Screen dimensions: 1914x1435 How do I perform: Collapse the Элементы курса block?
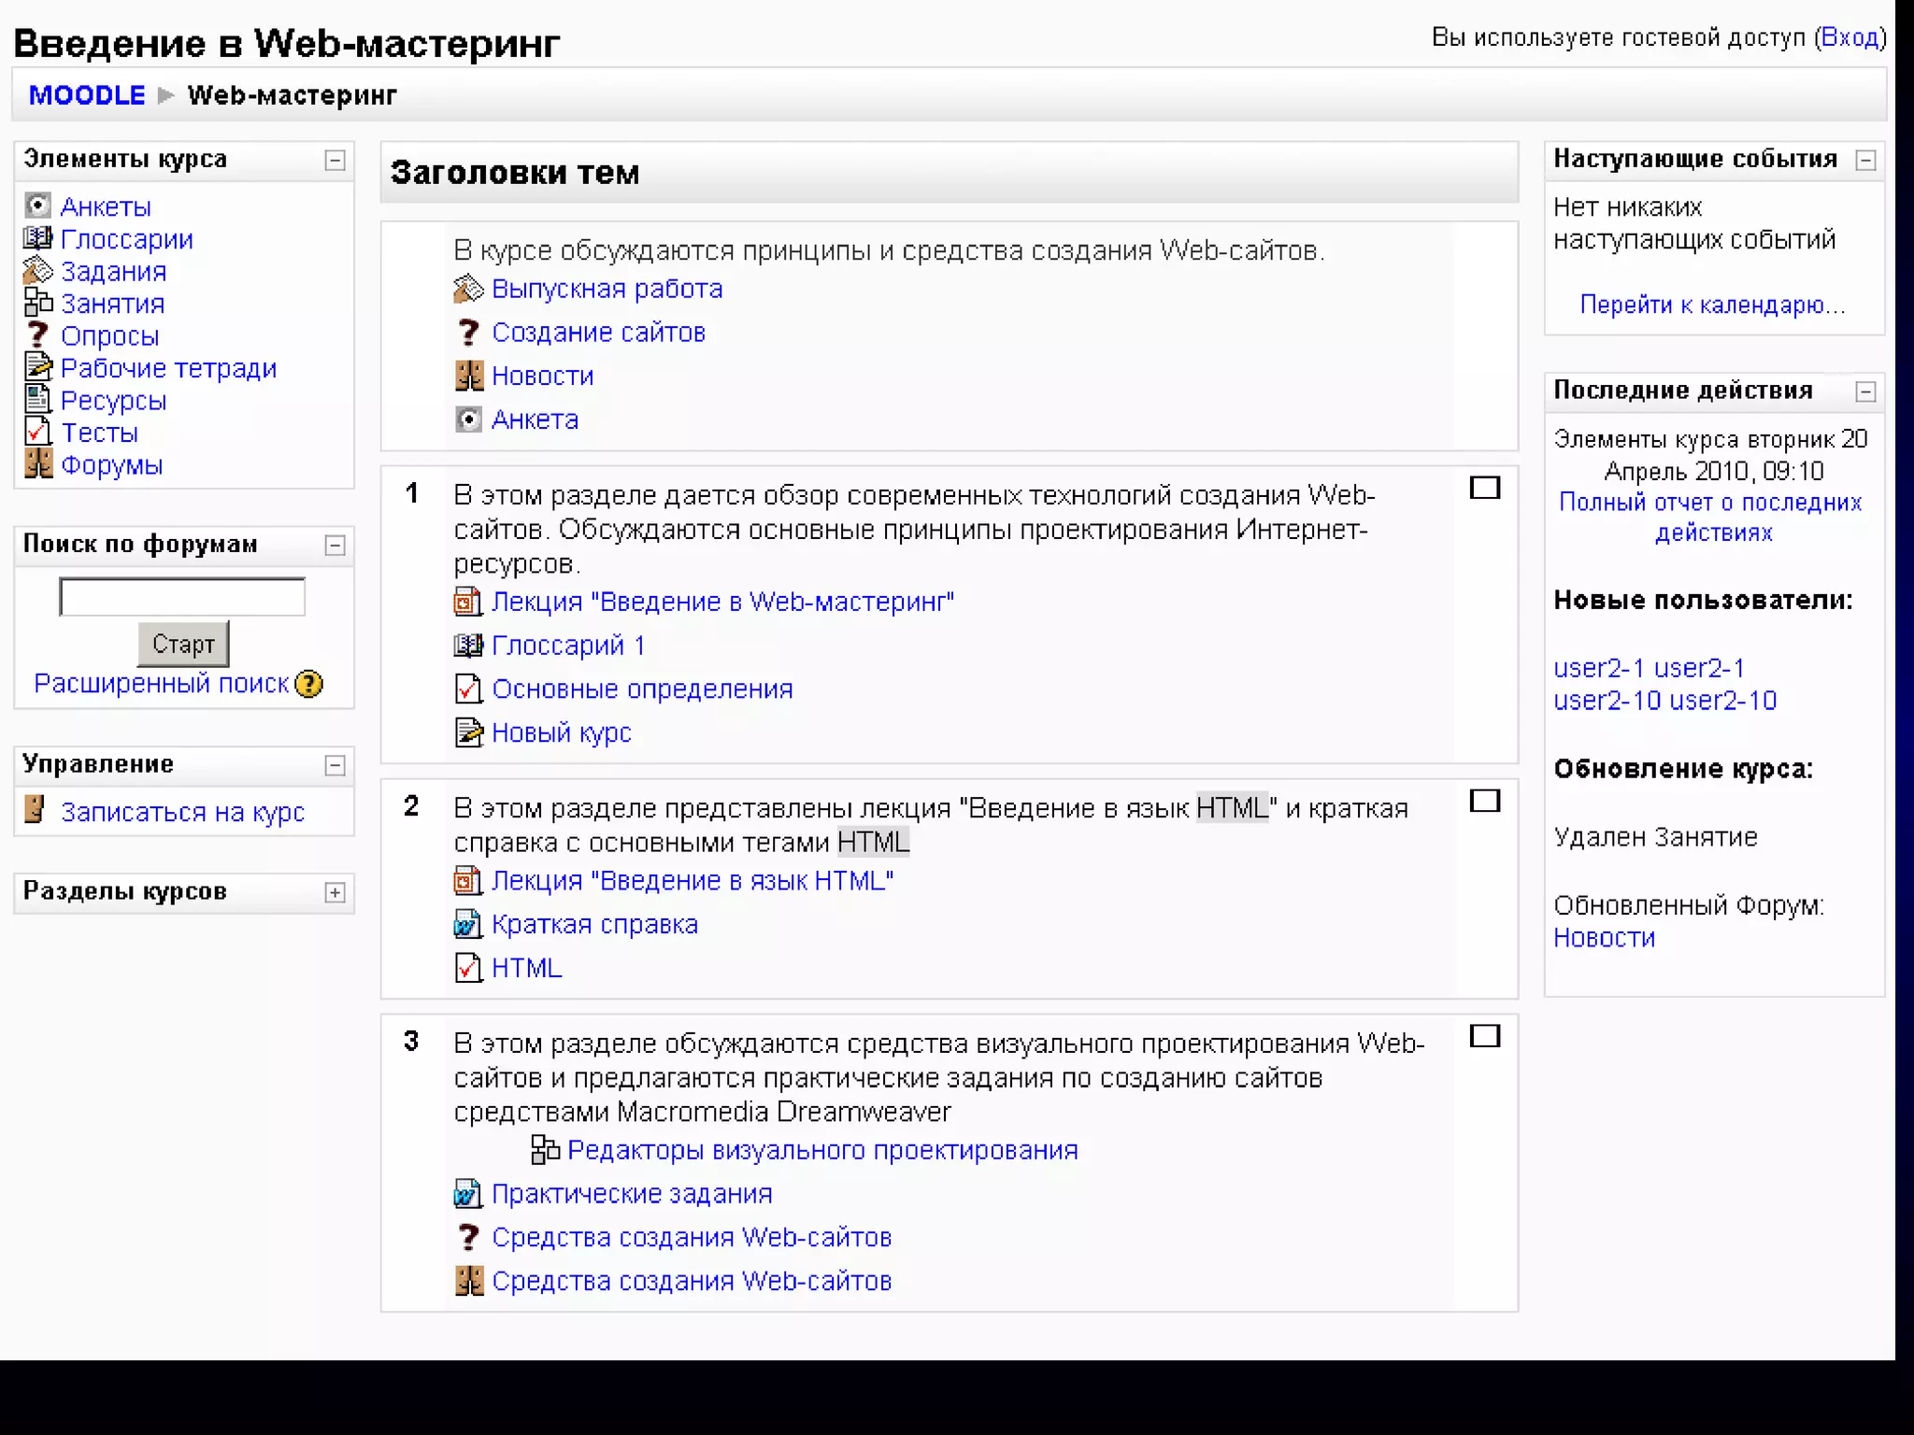[x=335, y=161]
